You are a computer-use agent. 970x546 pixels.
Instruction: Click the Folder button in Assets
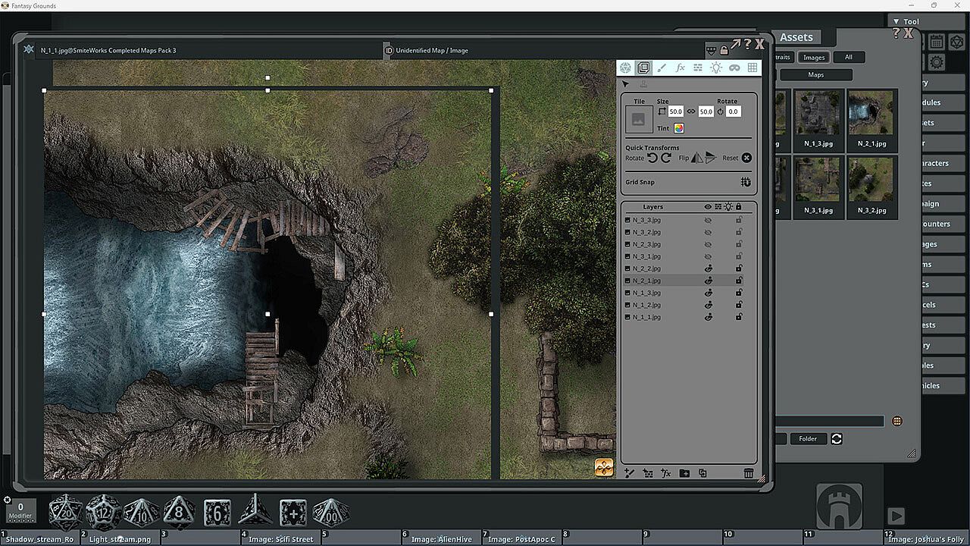(x=808, y=439)
